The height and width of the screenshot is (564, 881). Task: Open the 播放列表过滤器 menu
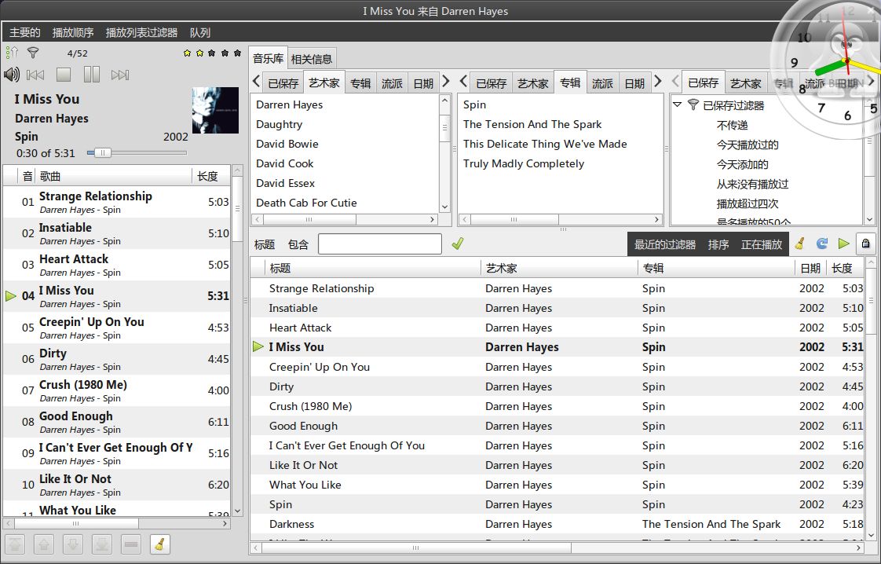(x=141, y=33)
